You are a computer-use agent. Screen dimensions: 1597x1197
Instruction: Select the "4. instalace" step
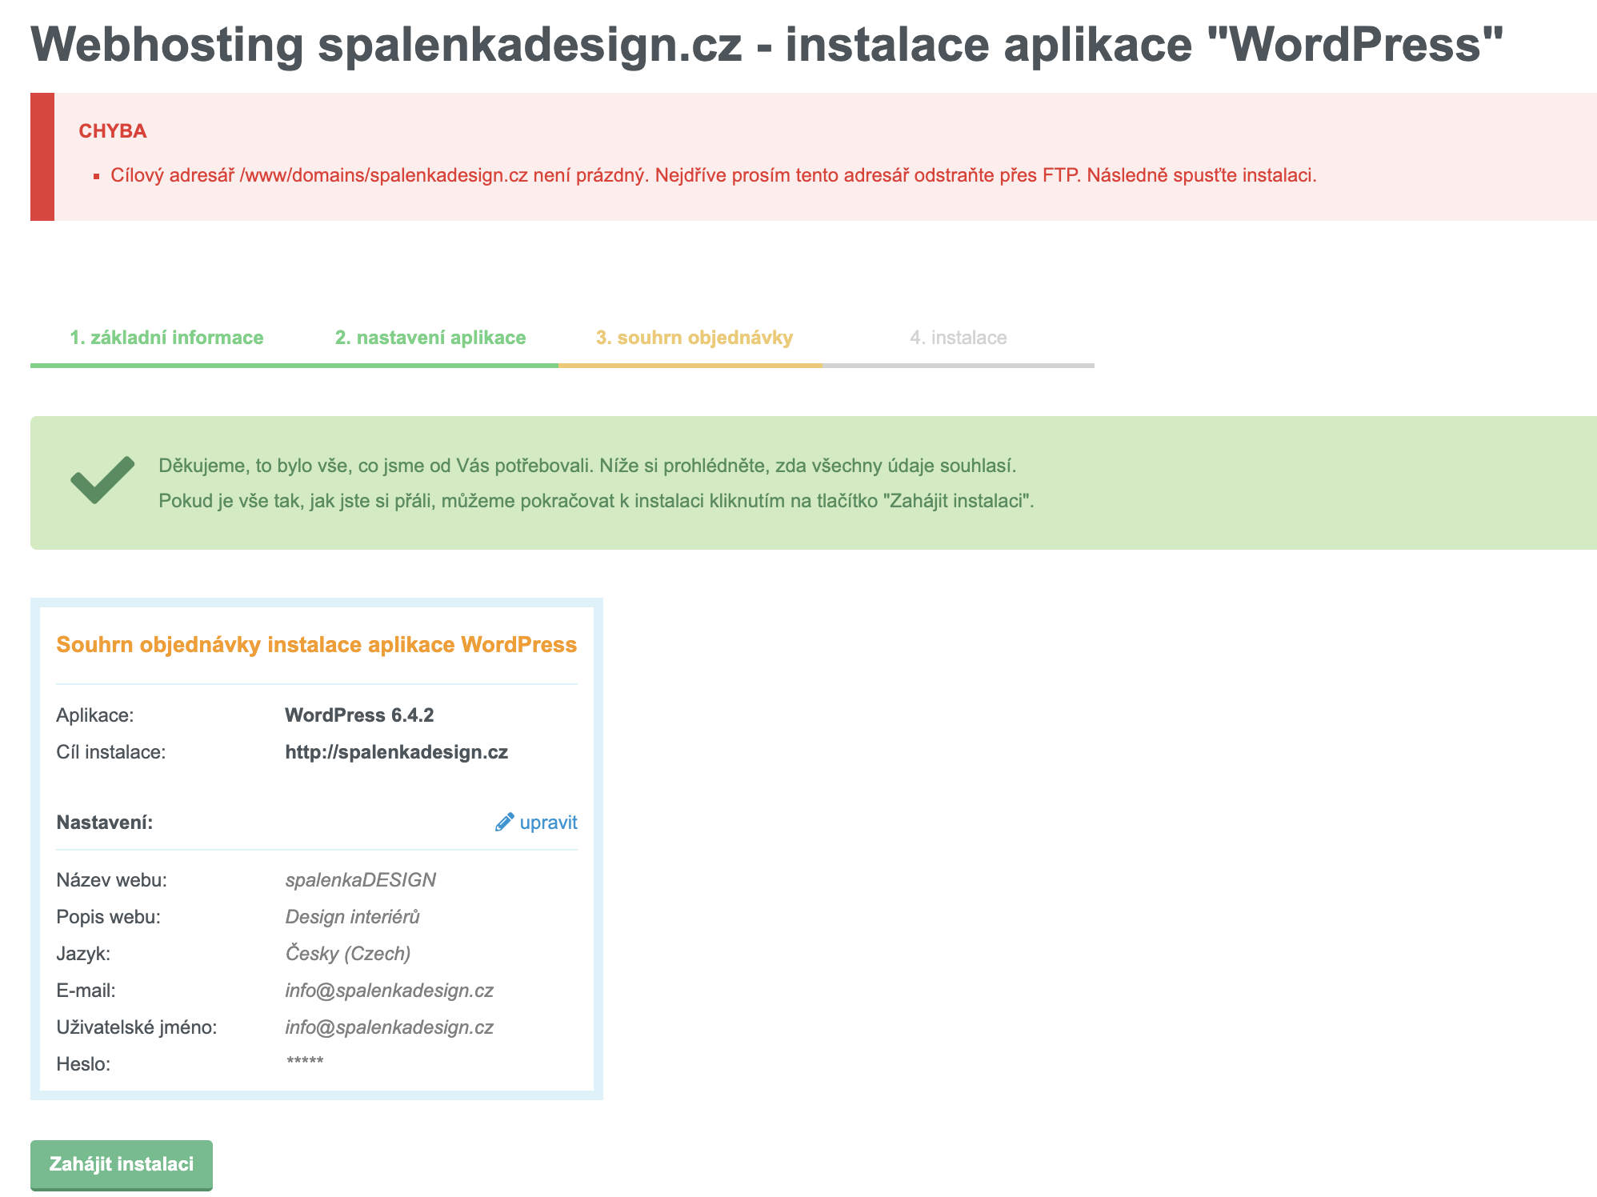click(x=958, y=338)
